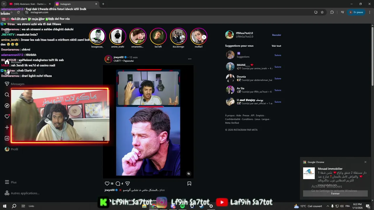Comment on the jneyn00 post

118,183
